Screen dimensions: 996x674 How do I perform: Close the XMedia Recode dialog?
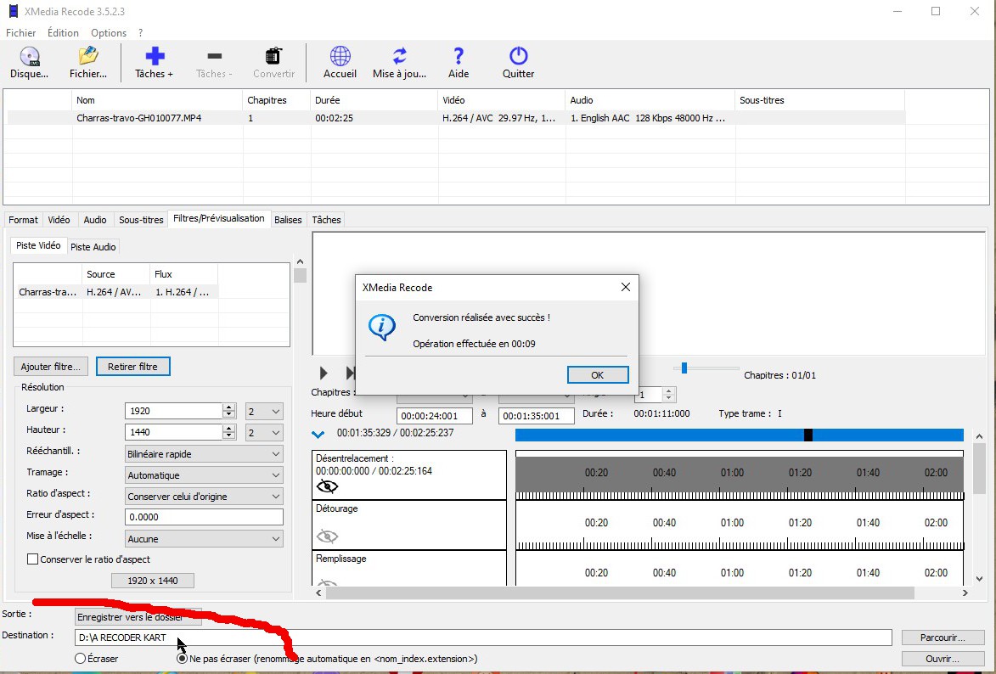tap(625, 287)
